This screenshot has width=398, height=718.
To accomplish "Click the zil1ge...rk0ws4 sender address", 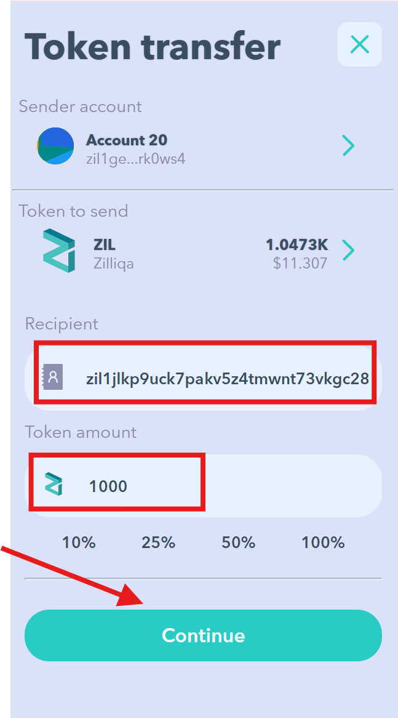I will (x=136, y=159).
